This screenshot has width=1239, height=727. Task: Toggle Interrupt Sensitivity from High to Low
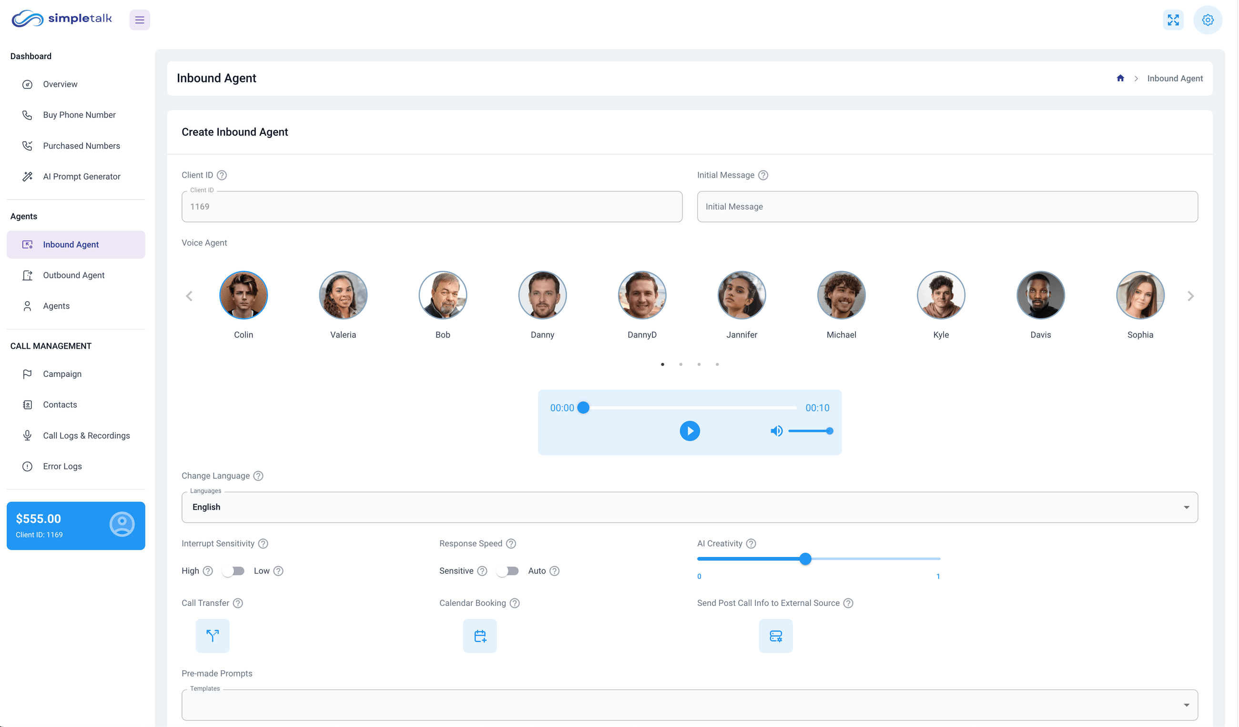tap(234, 571)
